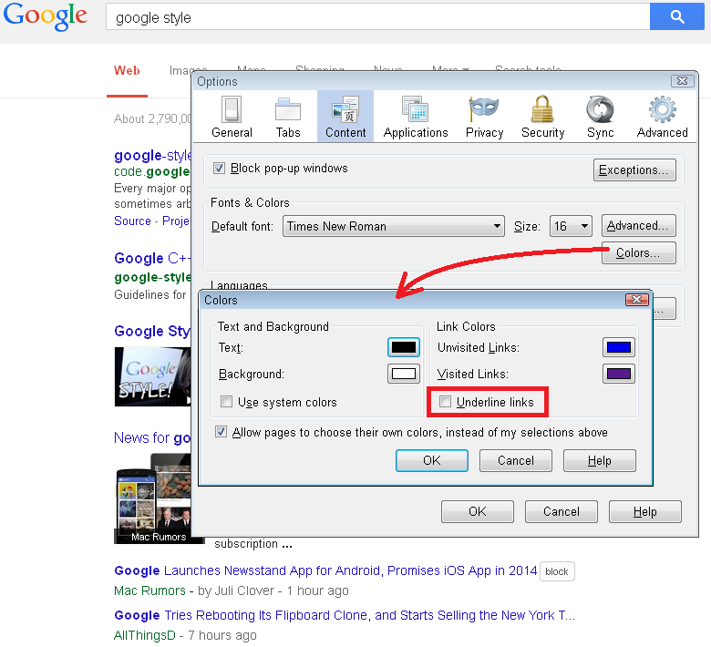Click OK in the Options window
This screenshot has width=711, height=647.
[x=478, y=512]
